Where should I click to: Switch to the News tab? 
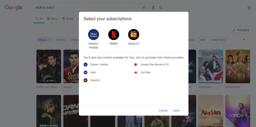tap(52, 19)
